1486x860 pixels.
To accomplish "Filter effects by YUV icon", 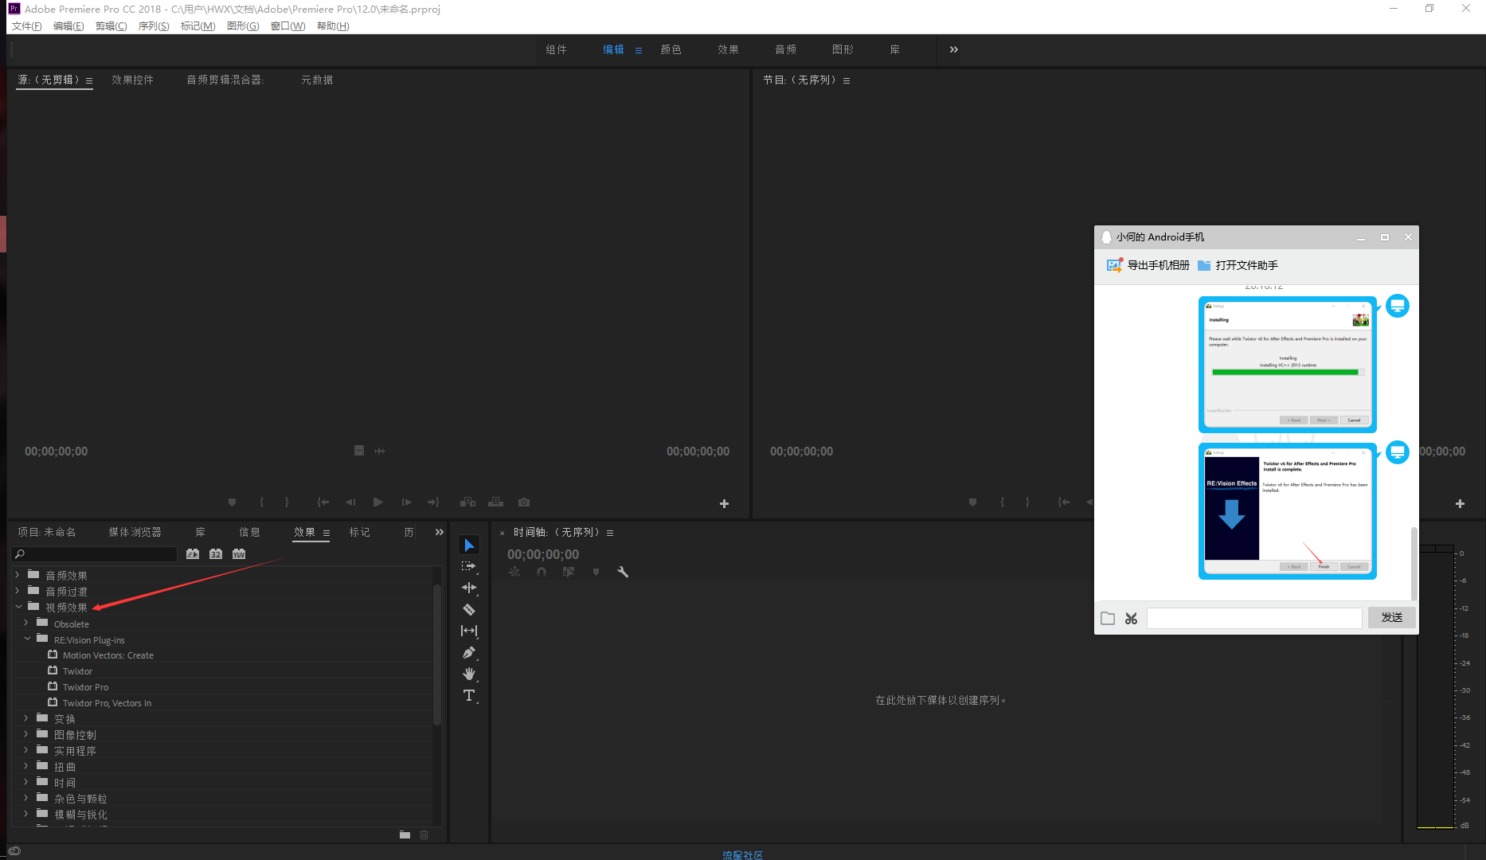I will (239, 553).
